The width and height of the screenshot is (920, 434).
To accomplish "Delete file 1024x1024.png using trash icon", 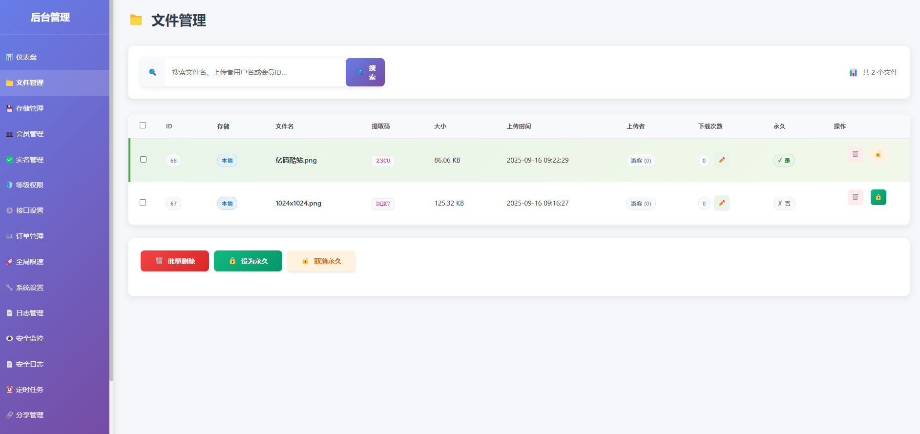I will tap(855, 197).
